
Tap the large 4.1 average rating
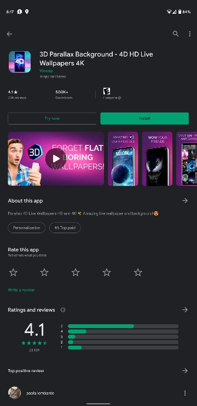34,330
